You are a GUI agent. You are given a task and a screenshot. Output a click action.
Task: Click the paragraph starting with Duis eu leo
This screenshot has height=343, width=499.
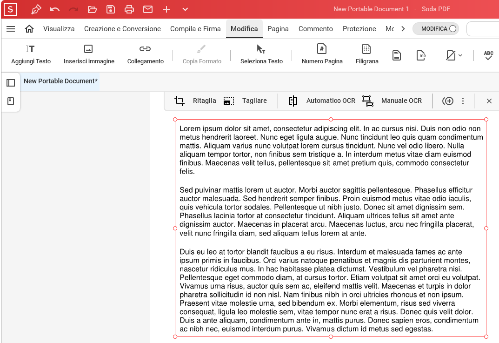point(329,290)
